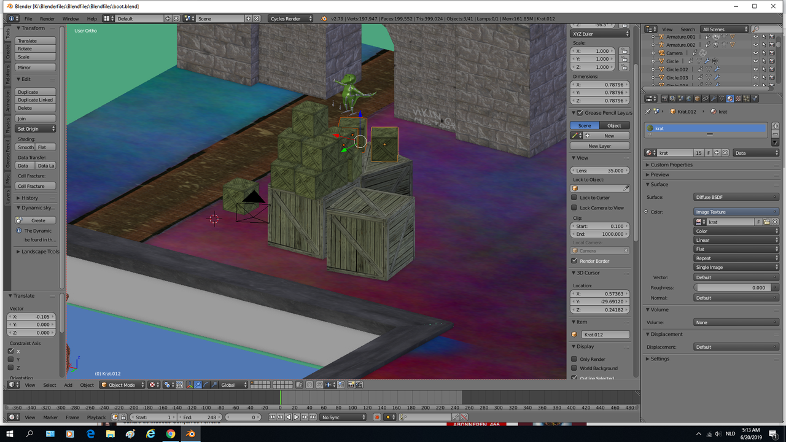Open the Texture properties tab
This screenshot has height=442, width=786.
[738, 98]
